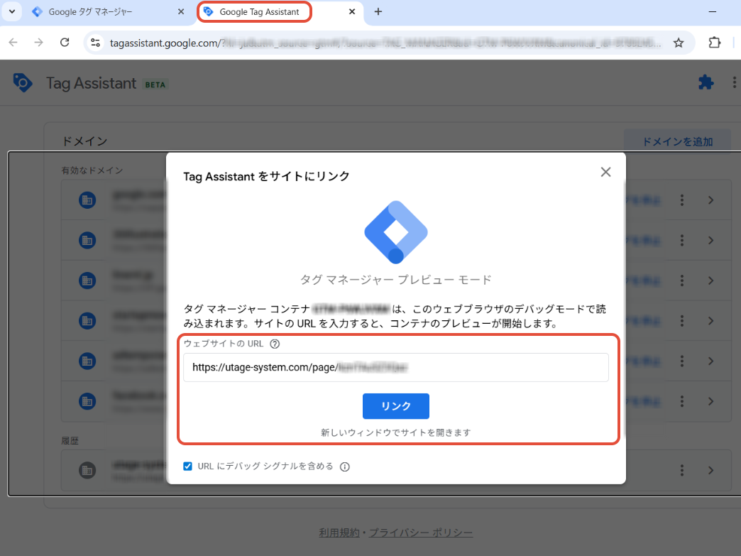Click the blue リンク button
This screenshot has width=741, height=556.
click(x=395, y=406)
